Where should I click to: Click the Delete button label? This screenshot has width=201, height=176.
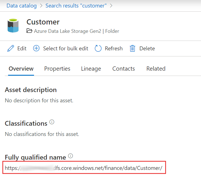(147, 49)
